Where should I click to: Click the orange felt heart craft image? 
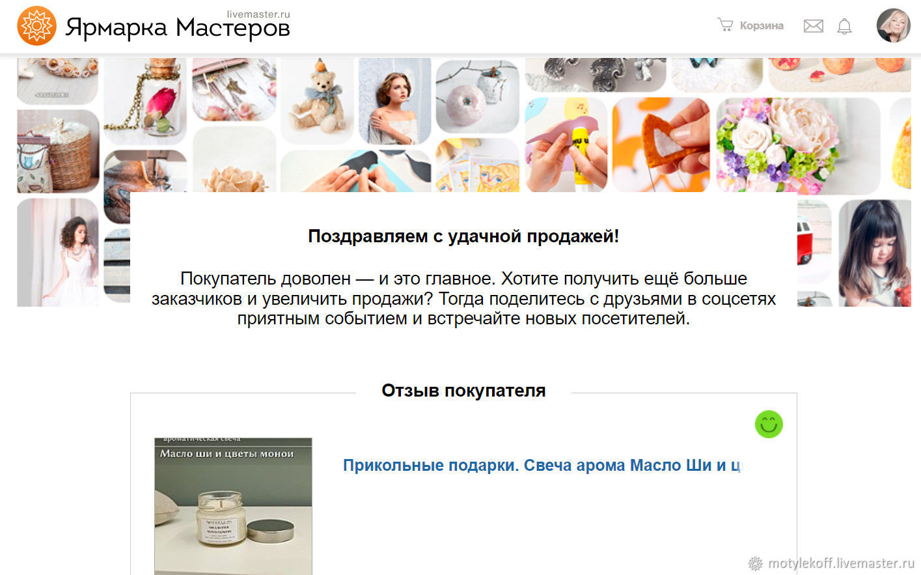point(661,145)
